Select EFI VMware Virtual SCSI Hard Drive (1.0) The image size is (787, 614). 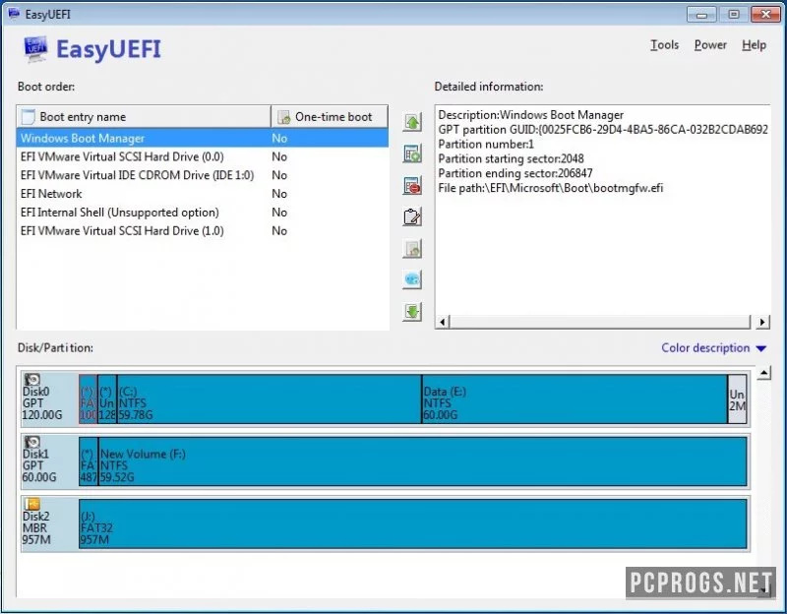coord(203,231)
